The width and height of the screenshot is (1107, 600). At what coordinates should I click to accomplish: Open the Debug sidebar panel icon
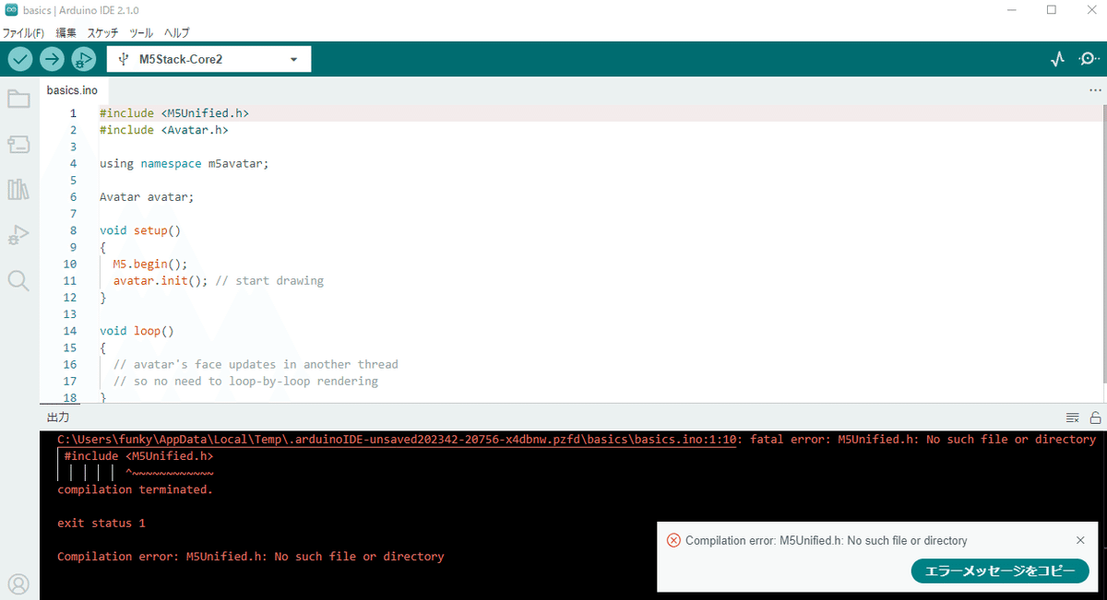pyautogui.click(x=18, y=235)
